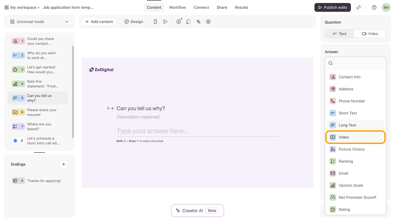
Task: Select question 2 Why do you want to work
Action: [38, 55]
